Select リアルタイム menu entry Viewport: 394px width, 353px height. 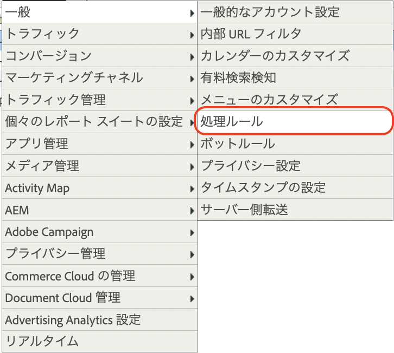(x=100, y=342)
